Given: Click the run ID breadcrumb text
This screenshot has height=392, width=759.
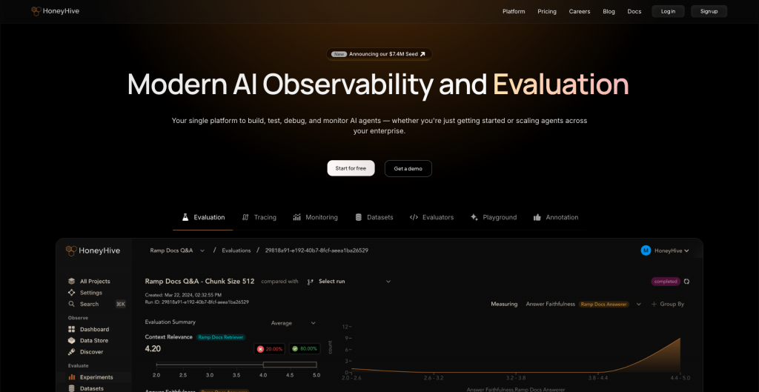Looking at the screenshot, I should coord(316,250).
